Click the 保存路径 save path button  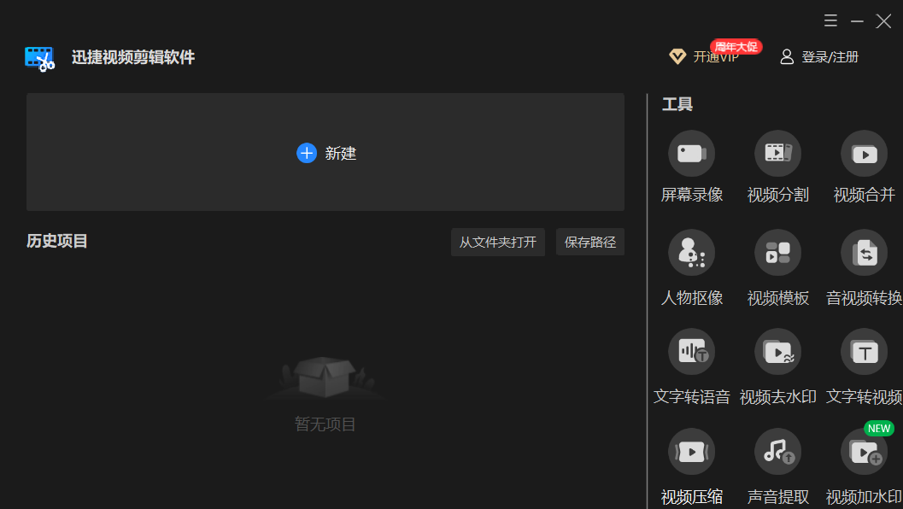(x=589, y=242)
